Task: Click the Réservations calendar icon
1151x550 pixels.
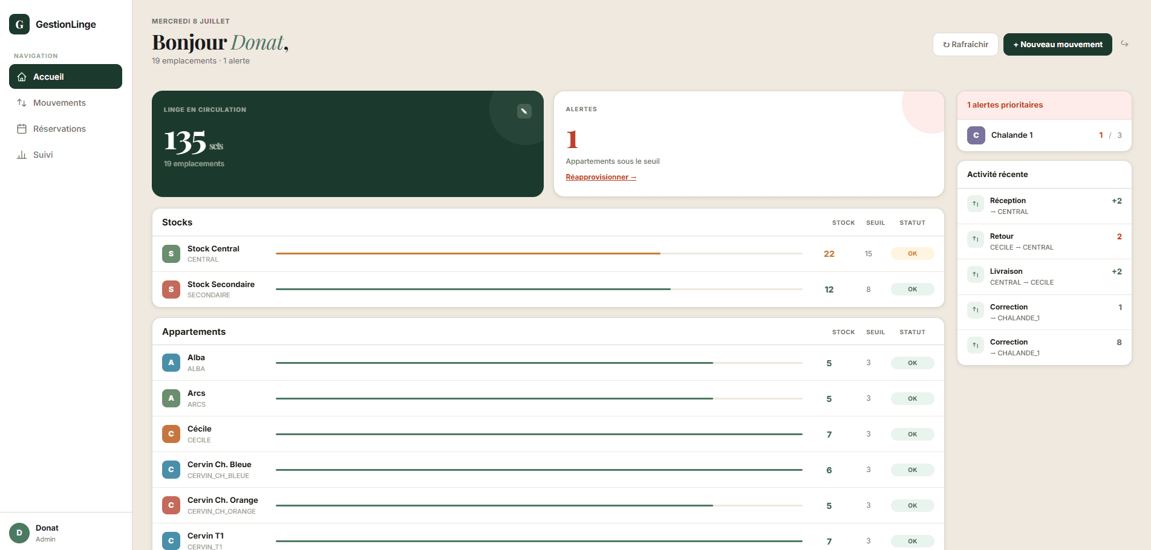Action: [x=22, y=129]
